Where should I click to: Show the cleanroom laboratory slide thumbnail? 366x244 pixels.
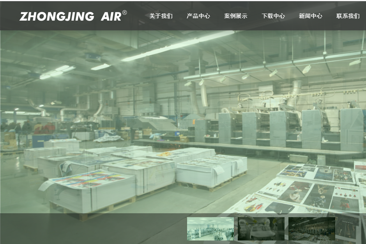click(210, 228)
